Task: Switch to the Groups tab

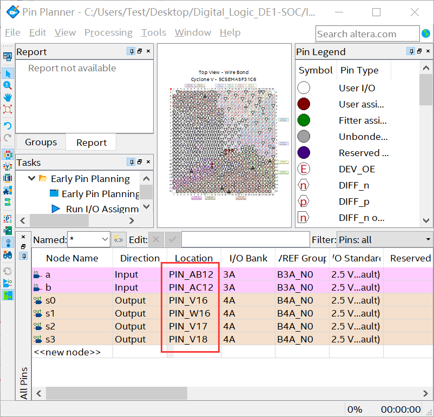Action: pyautogui.click(x=41, y=142)
